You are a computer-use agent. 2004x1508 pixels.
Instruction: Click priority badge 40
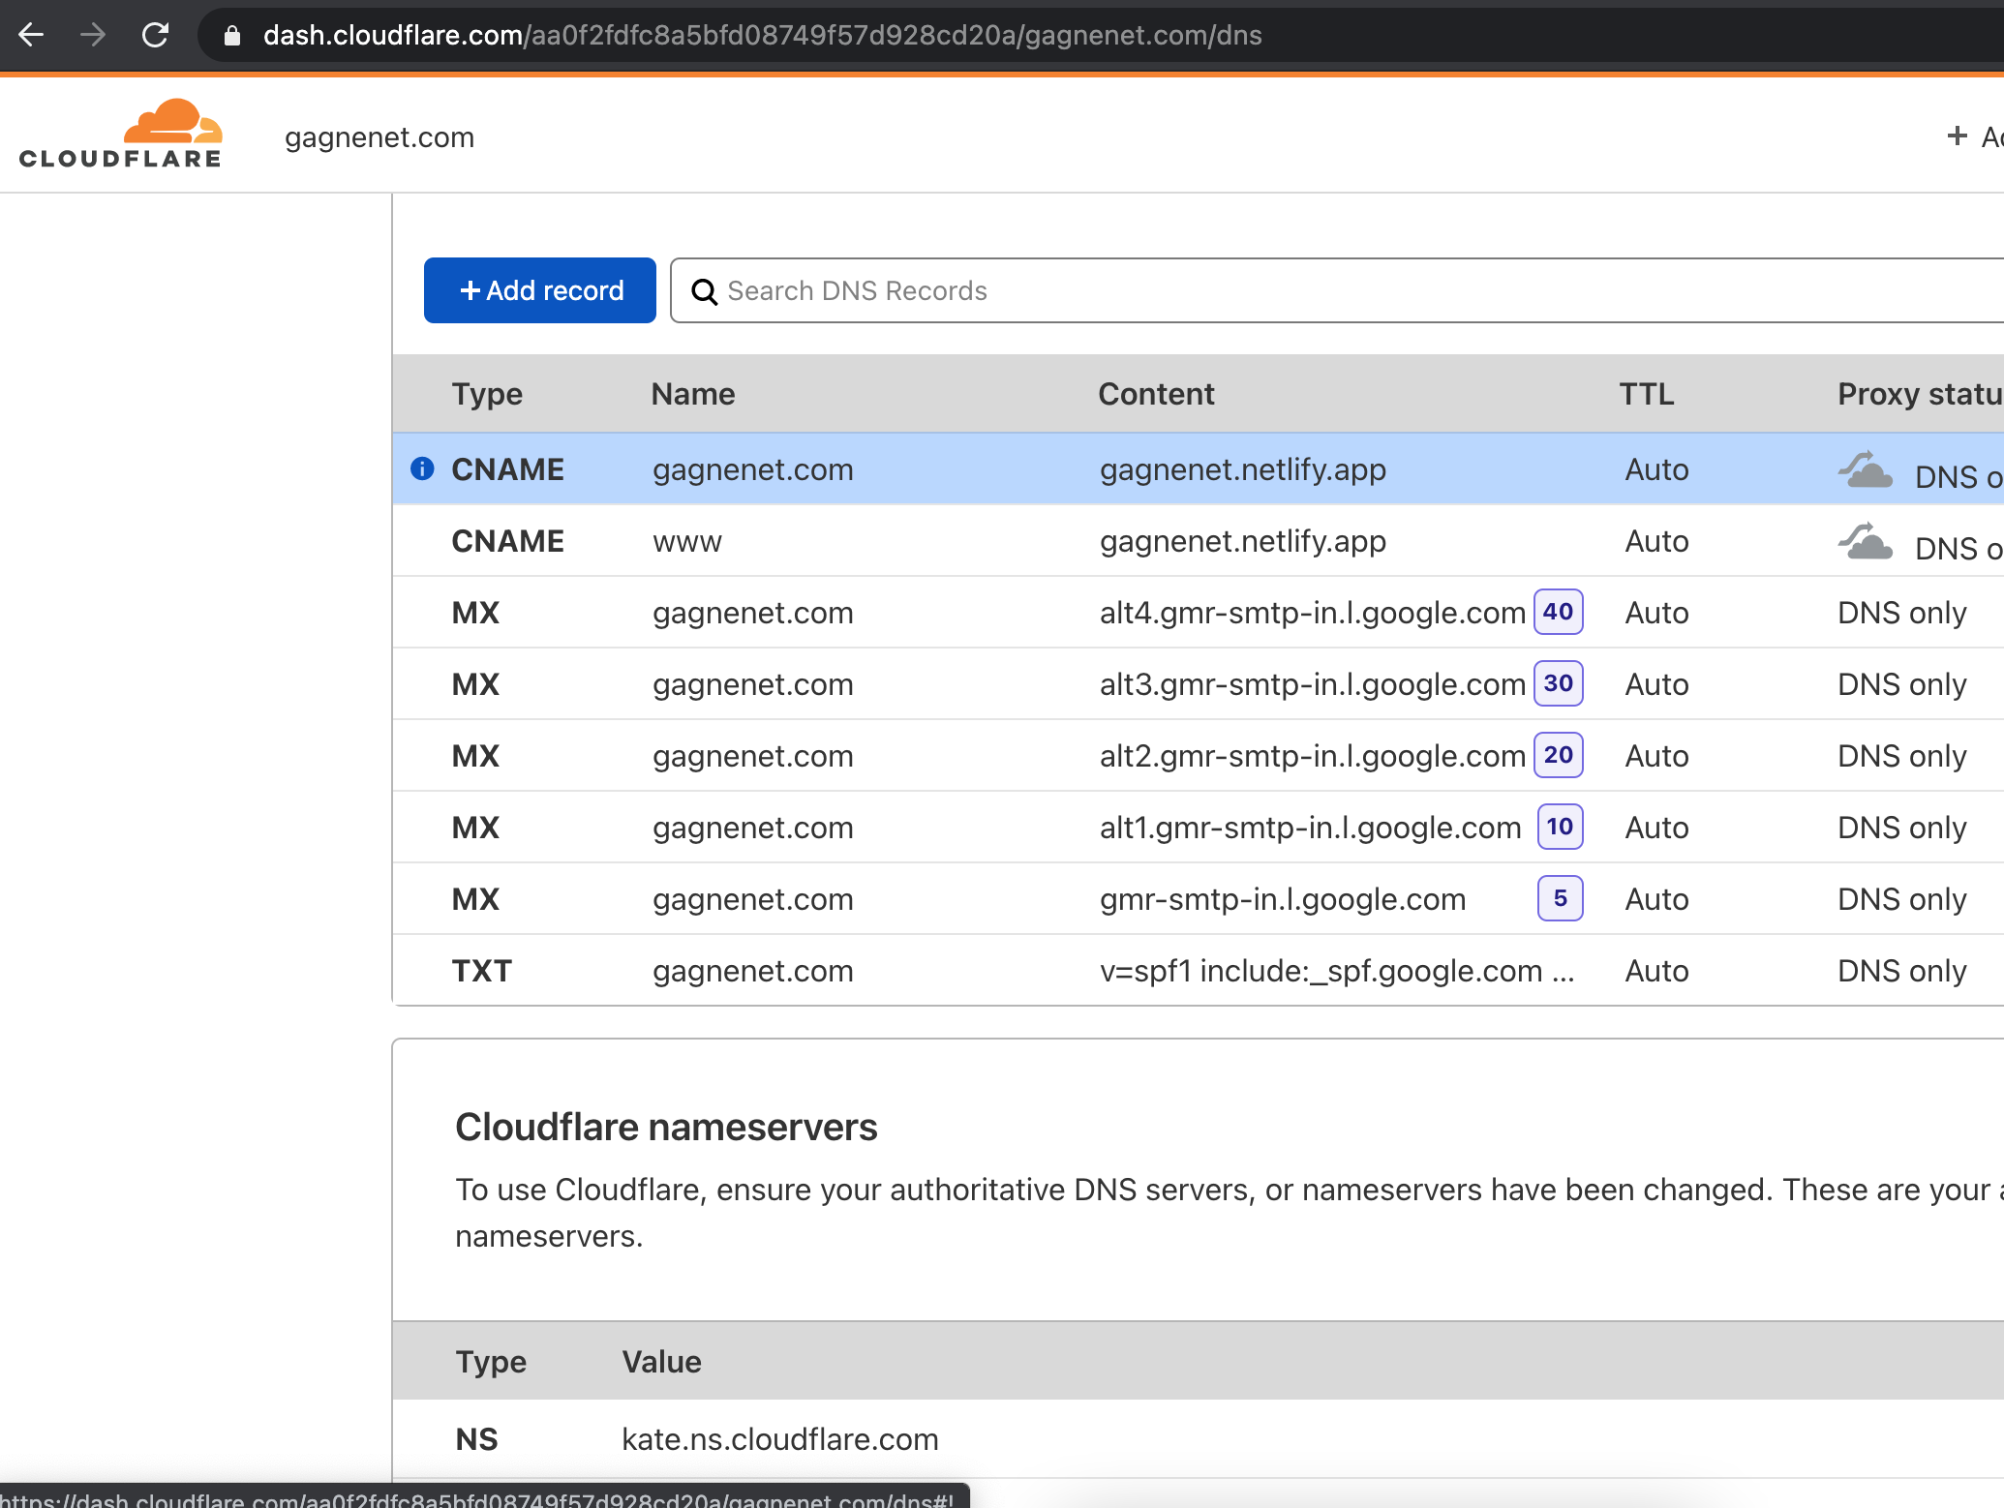pyautogui.click(x=1559, y=612)
